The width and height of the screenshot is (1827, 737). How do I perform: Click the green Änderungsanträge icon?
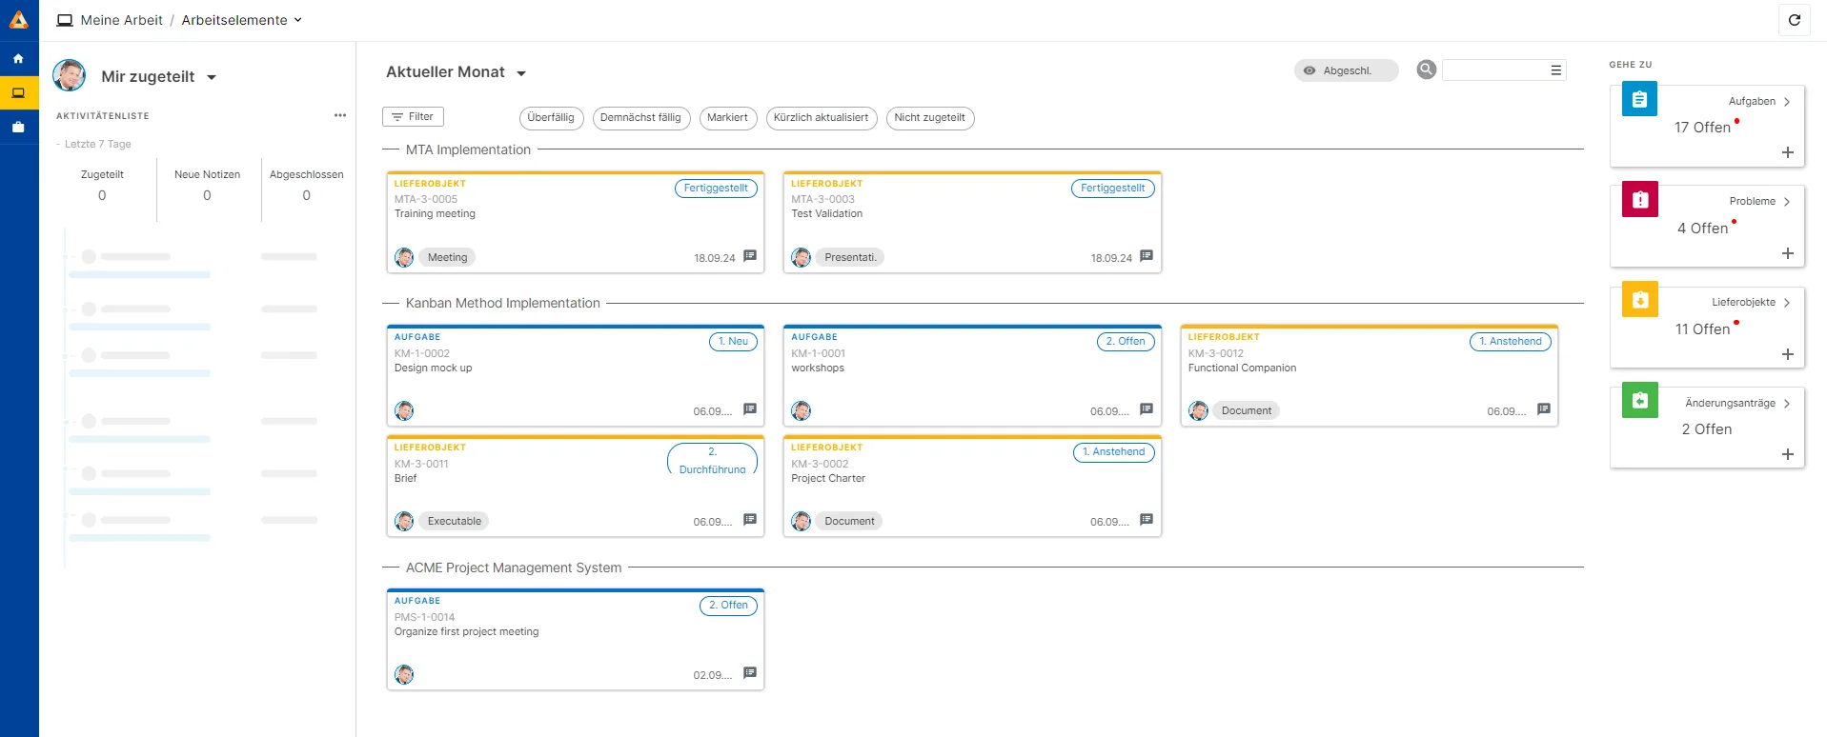pos(1639,401)
